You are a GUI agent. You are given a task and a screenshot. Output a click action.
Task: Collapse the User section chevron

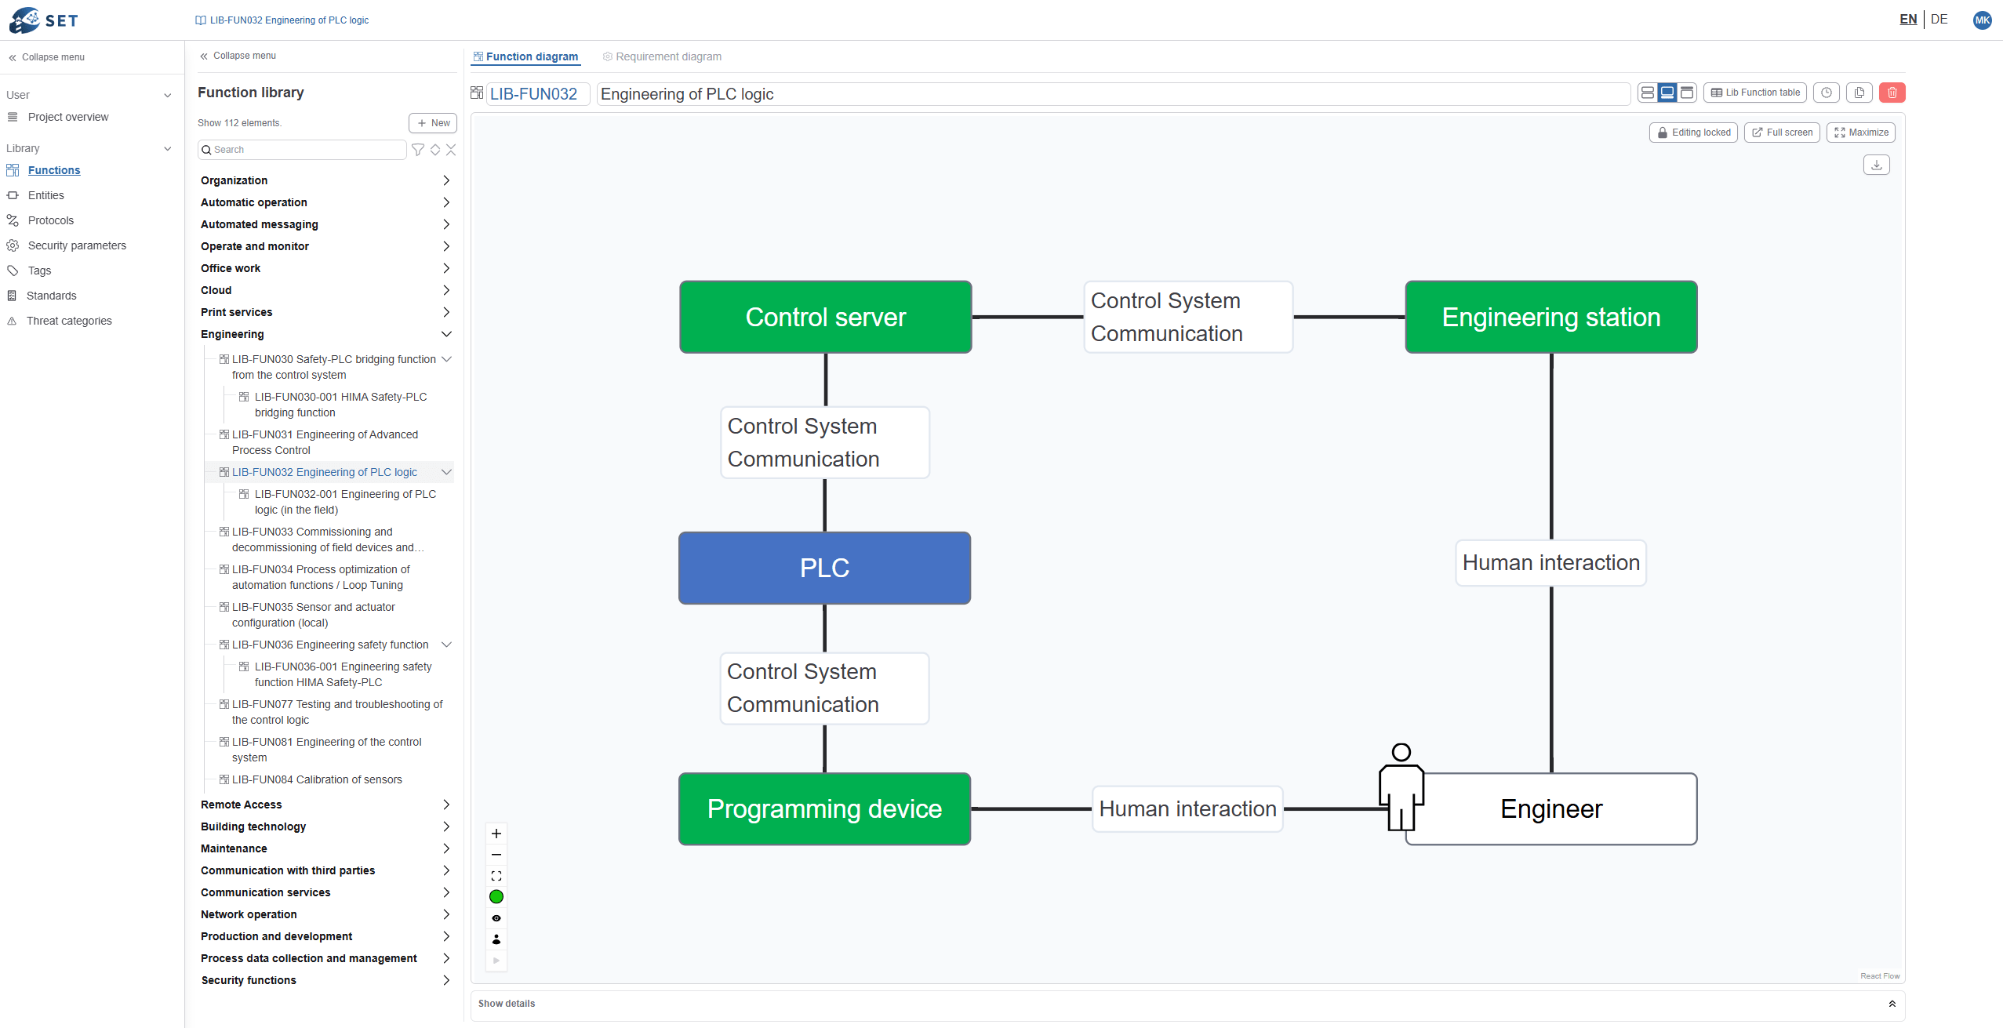[x=167, y=96]
